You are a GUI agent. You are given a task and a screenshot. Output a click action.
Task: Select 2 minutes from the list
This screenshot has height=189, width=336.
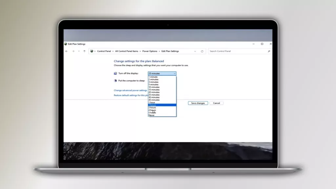tap(162, 79)
